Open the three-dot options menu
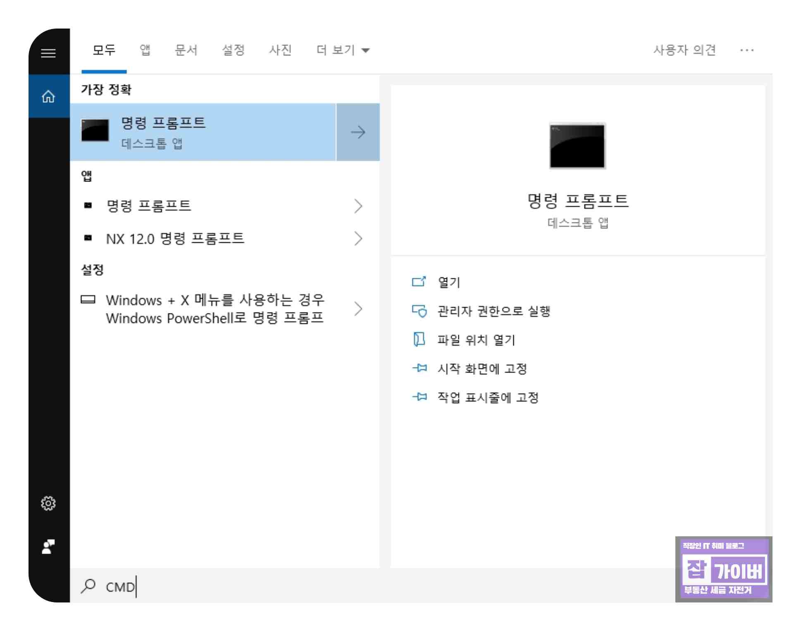This screenshot has width=801, height=631. coord(746,50)
